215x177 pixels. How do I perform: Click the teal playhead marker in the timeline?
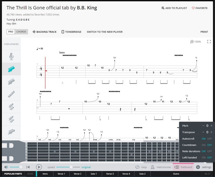pos(37,174)
